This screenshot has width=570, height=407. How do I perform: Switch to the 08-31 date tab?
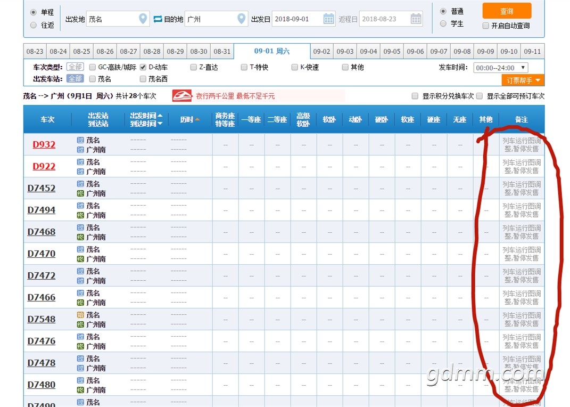222,51
